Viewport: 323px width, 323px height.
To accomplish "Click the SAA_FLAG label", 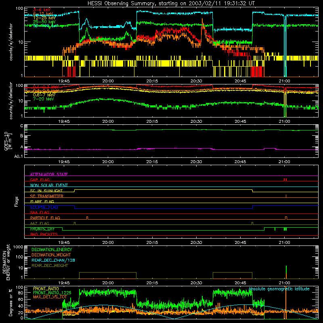I will coord(40,212).
